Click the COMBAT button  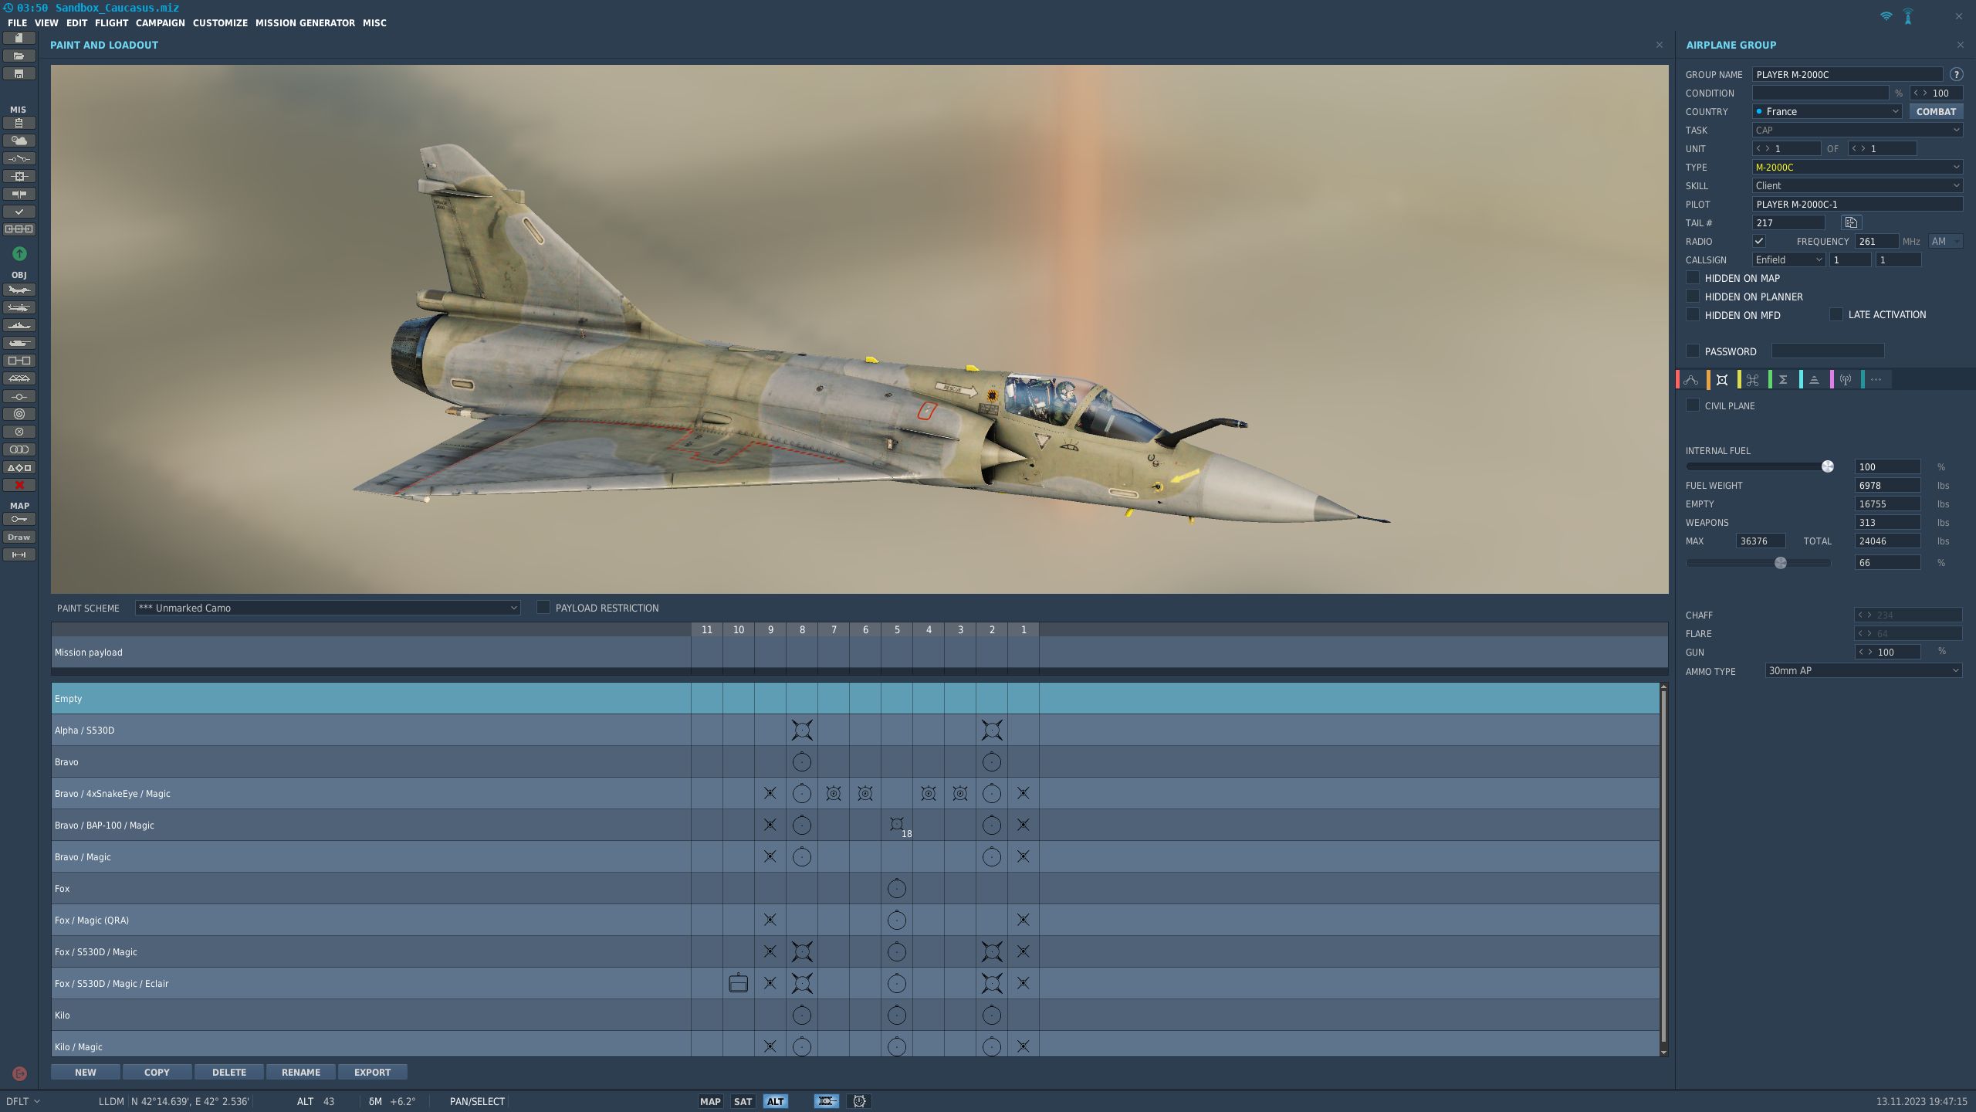pos(1936,111)
